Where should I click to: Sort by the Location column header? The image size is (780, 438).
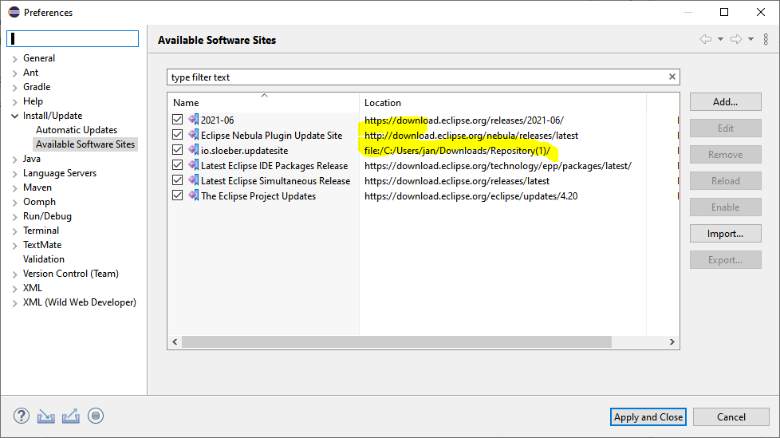502,103
